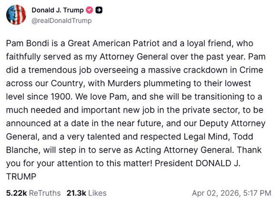Viewport: 274px width, 200px height.
Task: View the 5.22k ReTruths count
Action: (28, 193)
